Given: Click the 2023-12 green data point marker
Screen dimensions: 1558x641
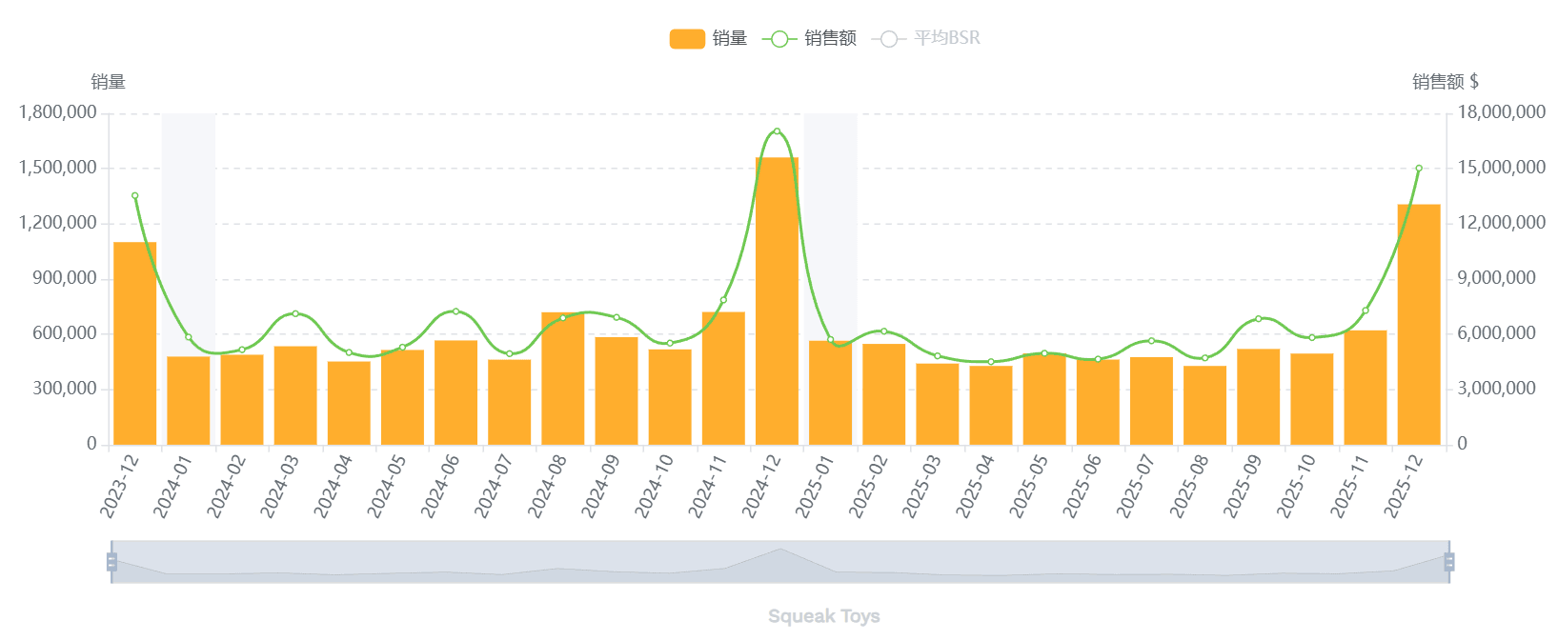Looking at the screenshot, I should [x=134, y=196].
